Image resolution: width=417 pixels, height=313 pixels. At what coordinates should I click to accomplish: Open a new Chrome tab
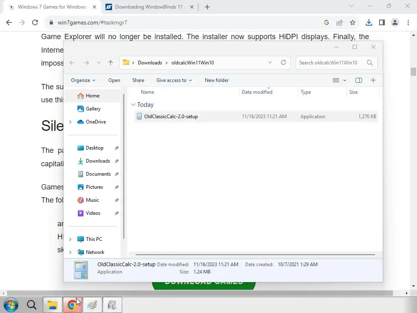[207, 7]
